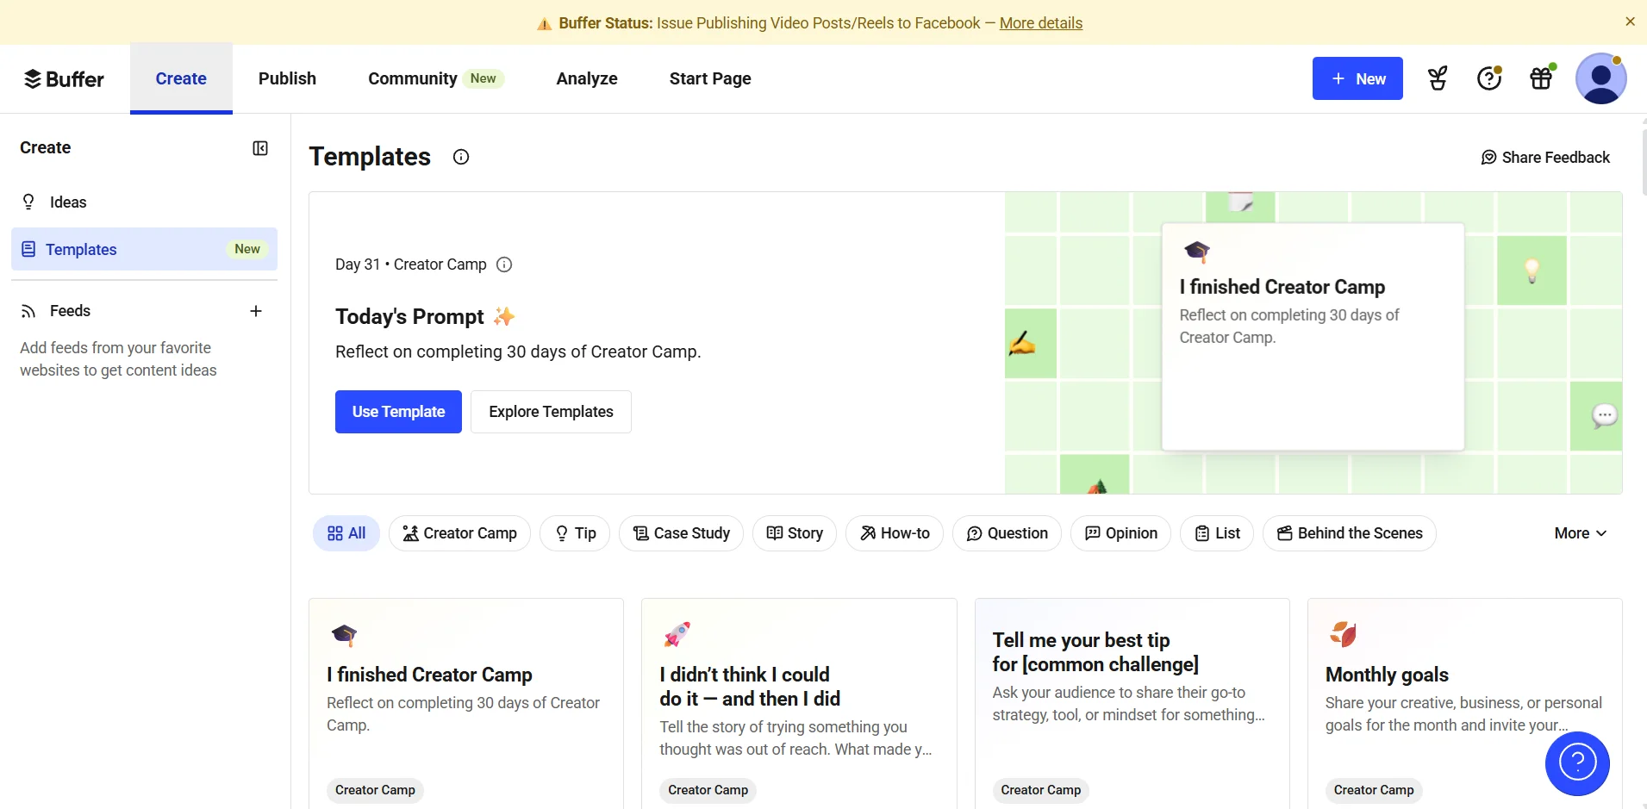1647x809 pixels.
Task: Click the Templates info icon
Action: pyautogui.click(x=461, y=157)
